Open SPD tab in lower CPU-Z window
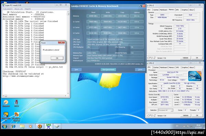 click(178, 67)
